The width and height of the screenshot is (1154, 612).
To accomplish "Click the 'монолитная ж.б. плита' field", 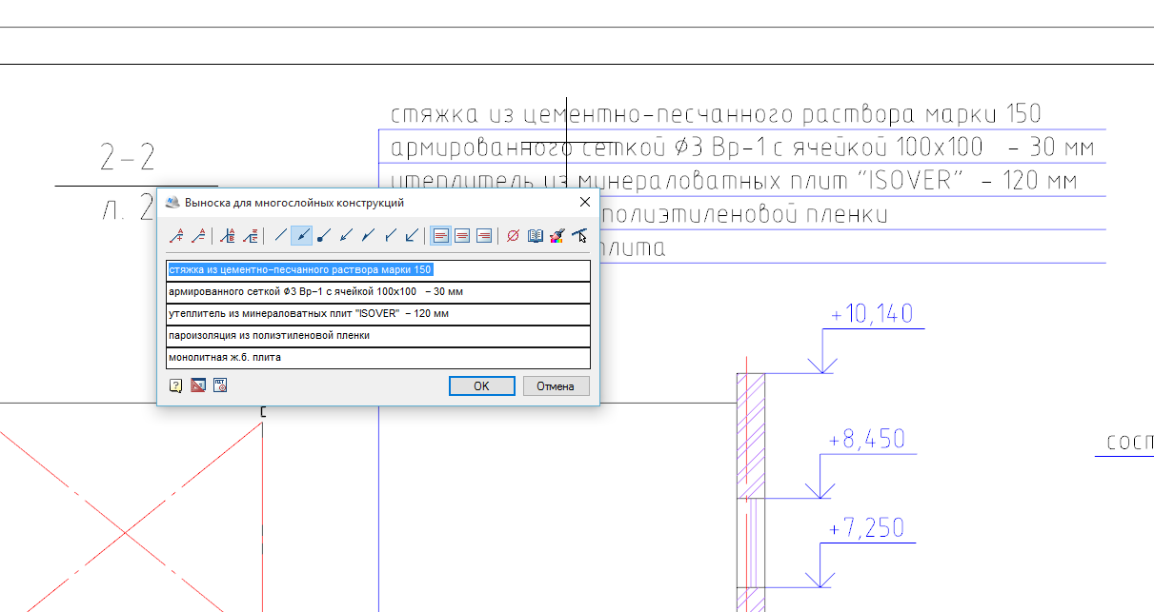I will point(378,358).
